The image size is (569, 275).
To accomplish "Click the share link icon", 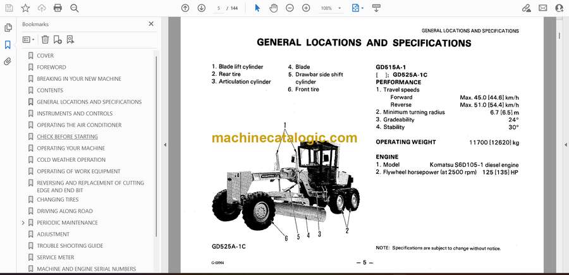I will pyautogui.click(x=526, y=8).
